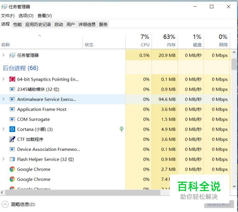
Task: Sort by the 网络 column header
Action: click(x=217, y=41)
